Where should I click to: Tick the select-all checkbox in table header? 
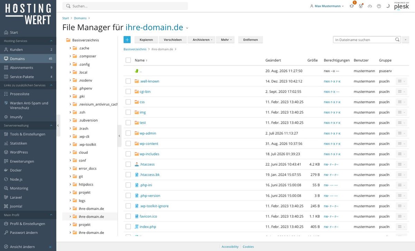pyautogui.click(x=128, y=60)
